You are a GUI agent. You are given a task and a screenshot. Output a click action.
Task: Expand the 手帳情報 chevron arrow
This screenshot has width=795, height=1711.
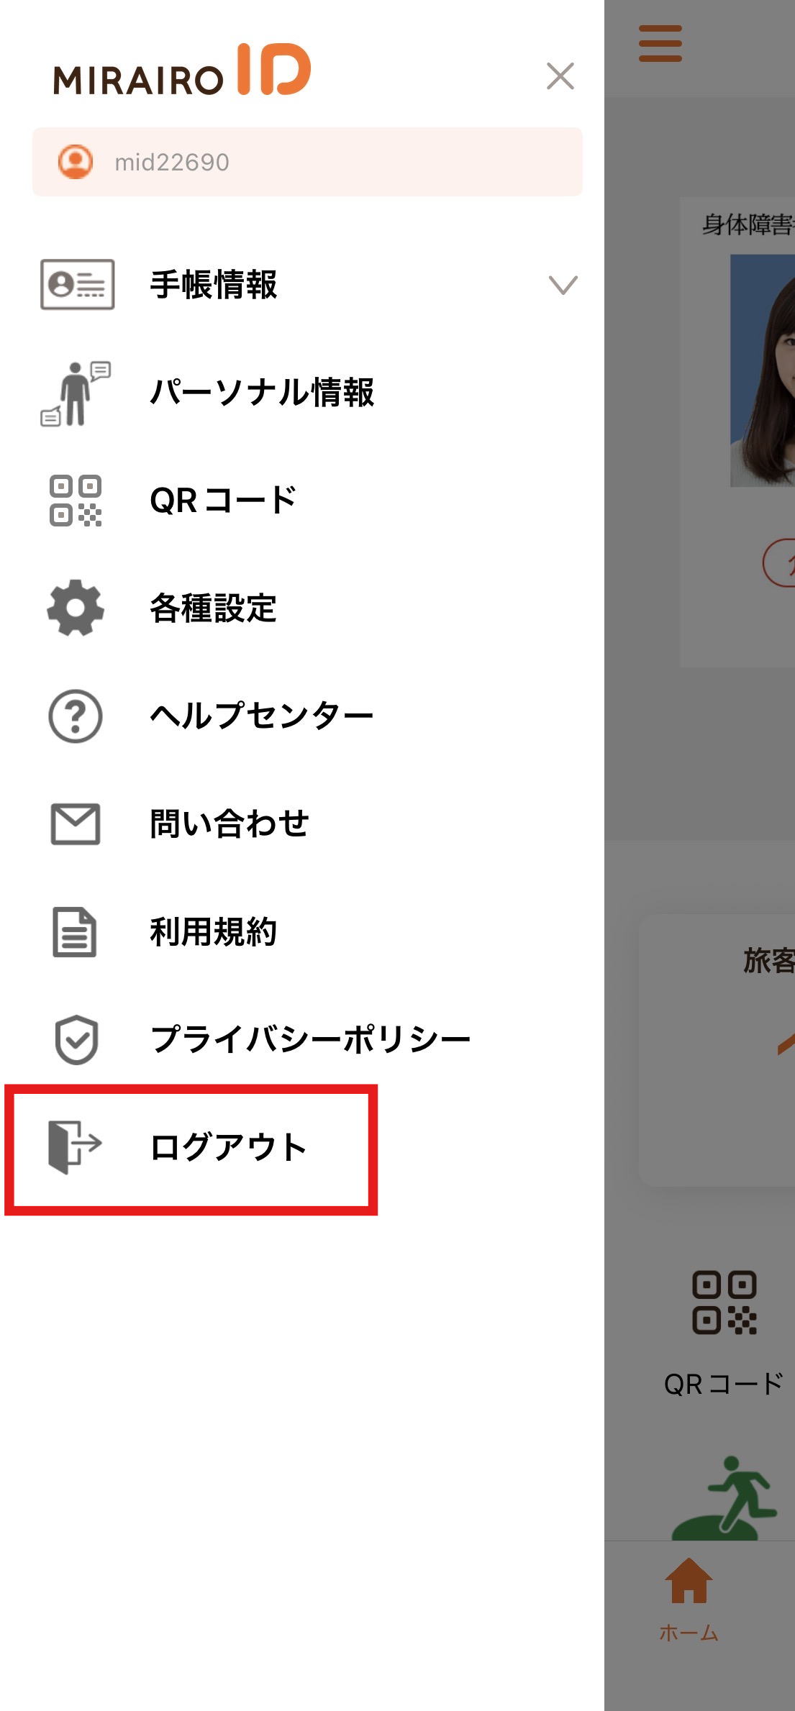coord(563,285)
